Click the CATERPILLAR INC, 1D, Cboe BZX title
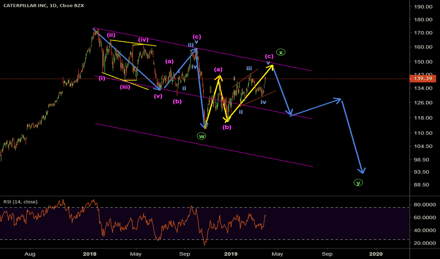440x259 pixels. (x=43, y=5)
